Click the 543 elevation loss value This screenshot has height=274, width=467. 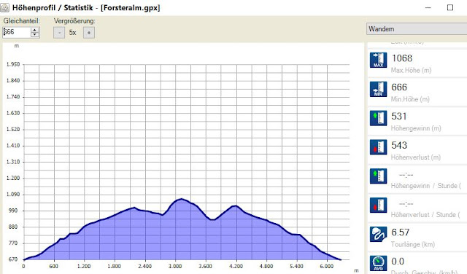click(399, 145)
